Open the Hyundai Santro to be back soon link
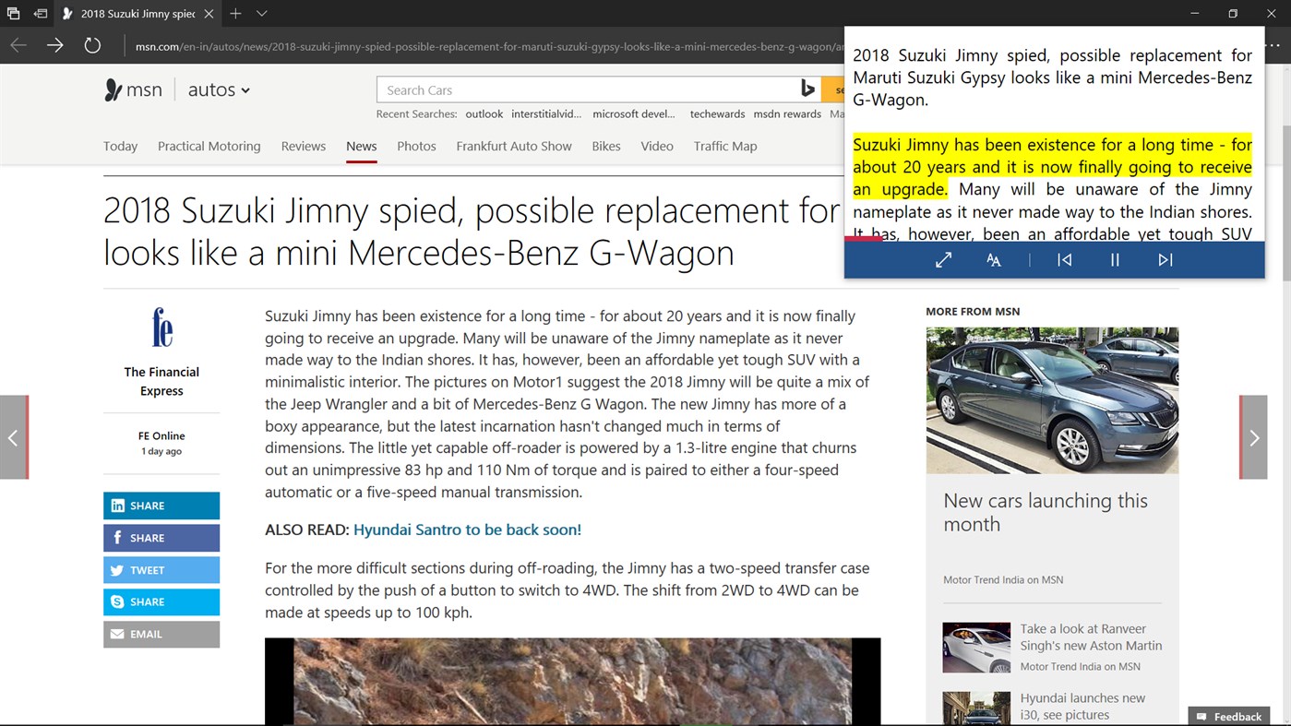The width and height of the screenshot is (1291, 726). click(x=467, y=530)
